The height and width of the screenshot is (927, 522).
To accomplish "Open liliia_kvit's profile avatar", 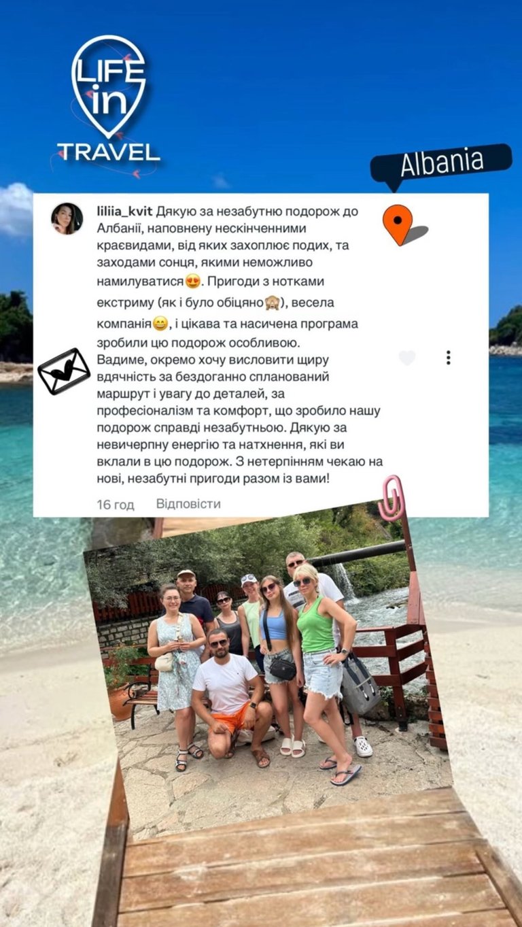I will tap(67, 218).
